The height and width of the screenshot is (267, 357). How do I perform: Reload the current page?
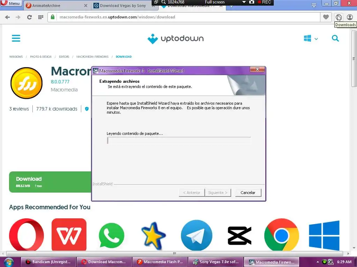pos(29,17)
